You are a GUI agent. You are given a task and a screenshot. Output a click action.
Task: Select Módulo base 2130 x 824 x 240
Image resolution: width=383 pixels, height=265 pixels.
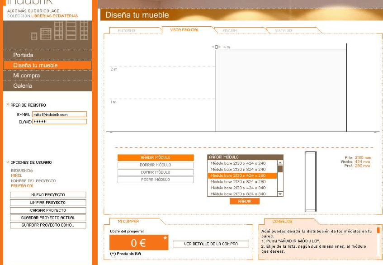pos(238,170)
